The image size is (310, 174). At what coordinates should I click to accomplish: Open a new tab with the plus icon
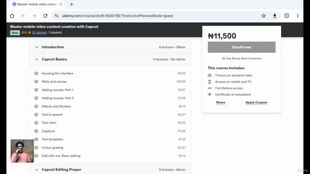[72, 4]
